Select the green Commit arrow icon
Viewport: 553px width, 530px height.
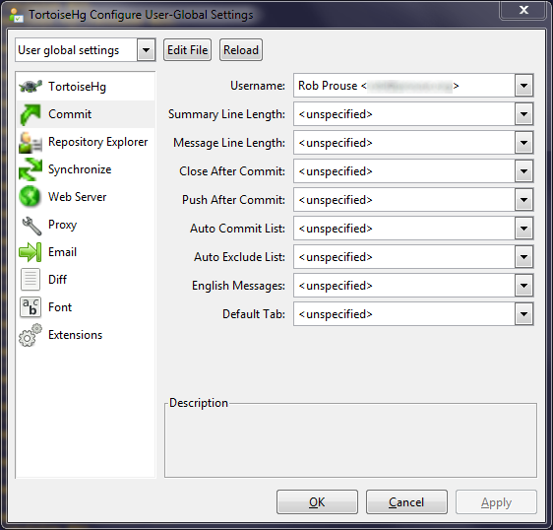(x=31, y=114)
